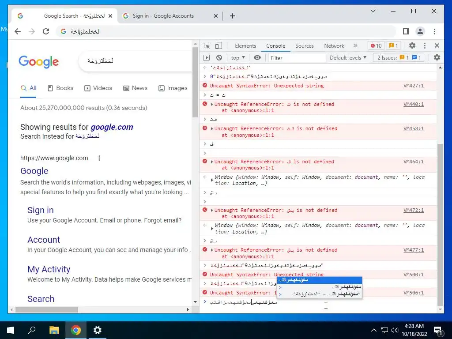Open VM477:1 source link
The image size is (452, 339).
(x=413, y=250)
